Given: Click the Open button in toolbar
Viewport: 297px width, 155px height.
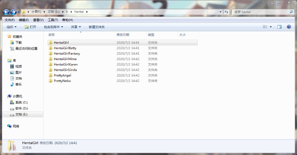Looking at the screenshot, I should [x=30, y=27].
